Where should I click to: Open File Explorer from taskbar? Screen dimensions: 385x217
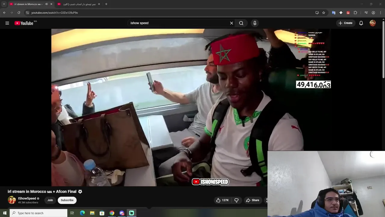92,213
